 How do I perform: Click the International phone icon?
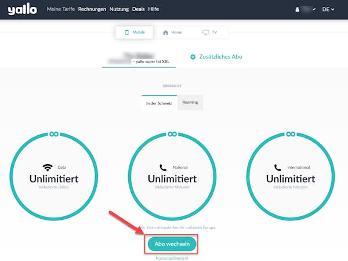[278, 168]
